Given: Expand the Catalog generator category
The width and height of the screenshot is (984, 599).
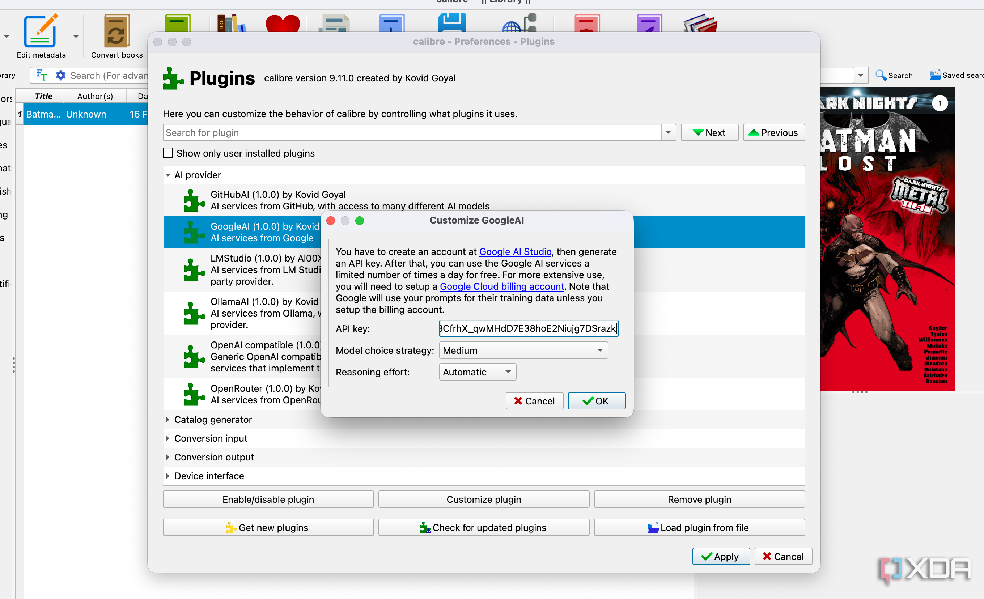Looking at the screenshot, I should [x=168, y=419].
